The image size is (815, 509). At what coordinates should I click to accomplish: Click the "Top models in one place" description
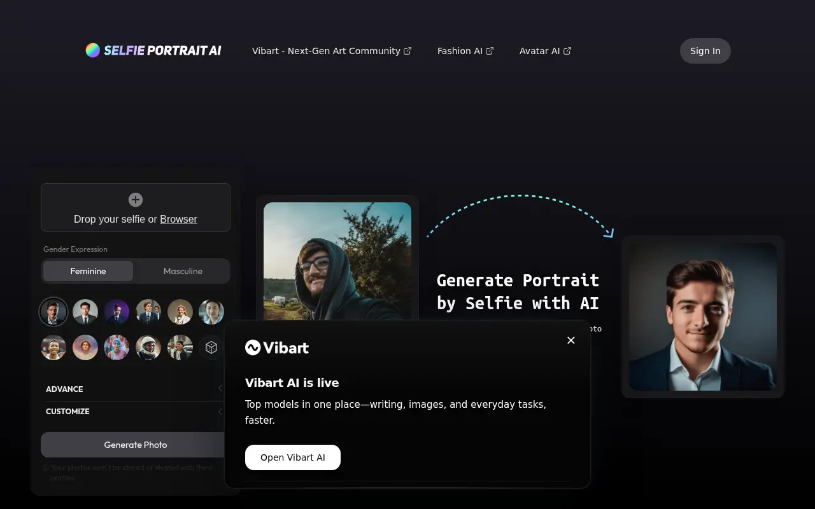pos(395,412)
